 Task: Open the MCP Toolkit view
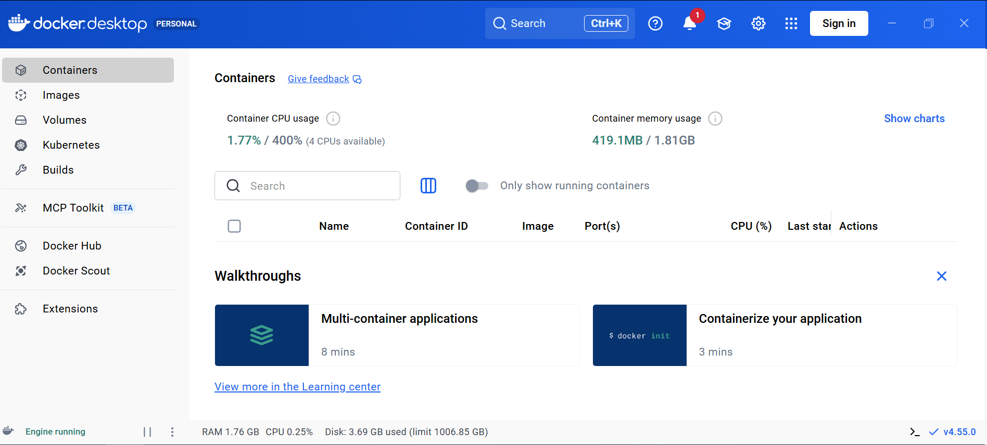click(88, 208)
